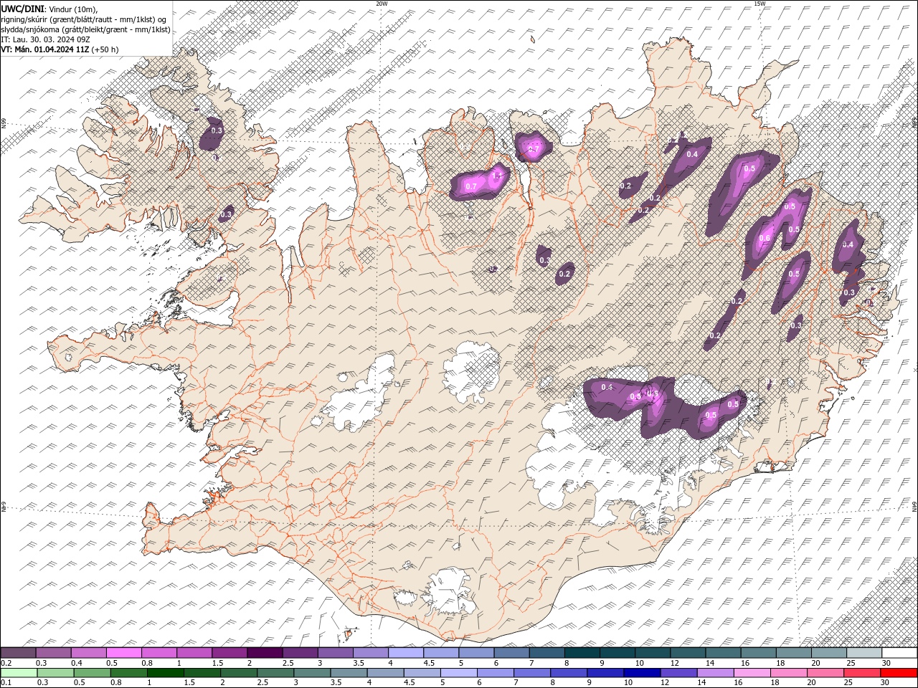918x688 pixels.
Task: Pick the 25–30 coral red swatch, bottom legend row
Action: 861,672
